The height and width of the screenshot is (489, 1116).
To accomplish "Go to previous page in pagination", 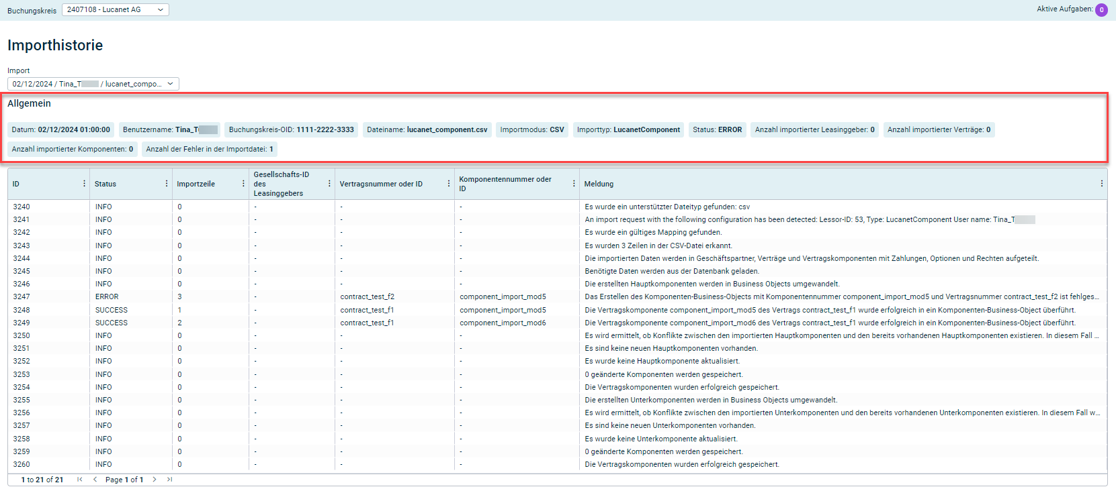I will point(95,480).
